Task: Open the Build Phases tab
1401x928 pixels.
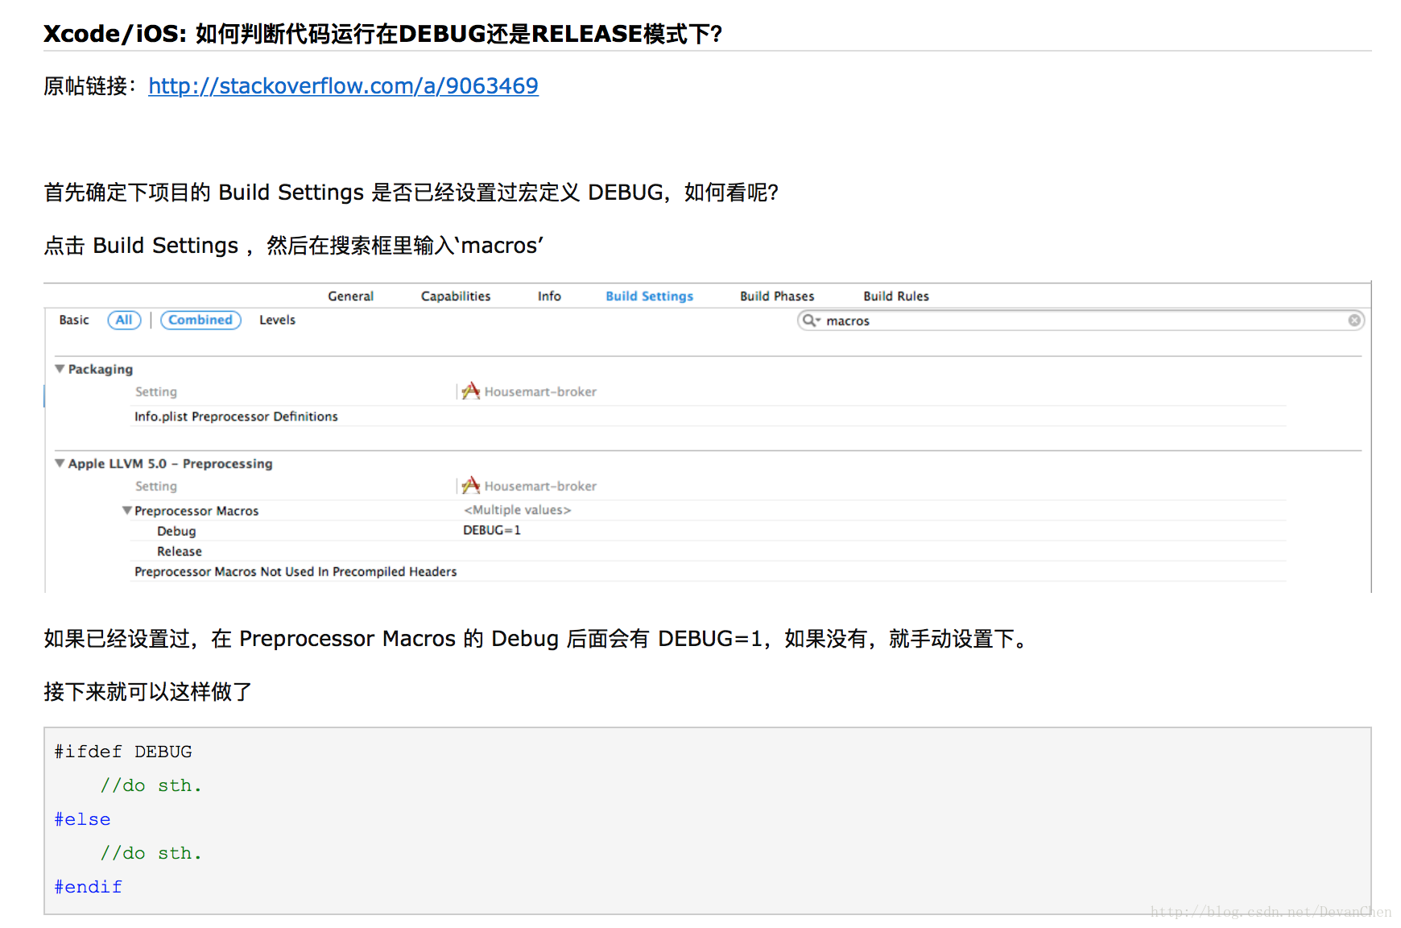Action: tap(777, 296)
